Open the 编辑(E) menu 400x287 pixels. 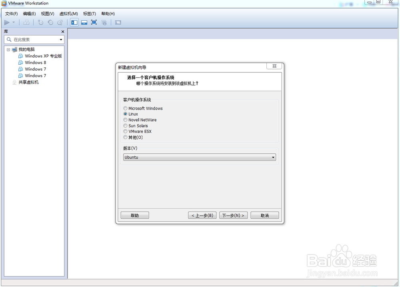29,14
